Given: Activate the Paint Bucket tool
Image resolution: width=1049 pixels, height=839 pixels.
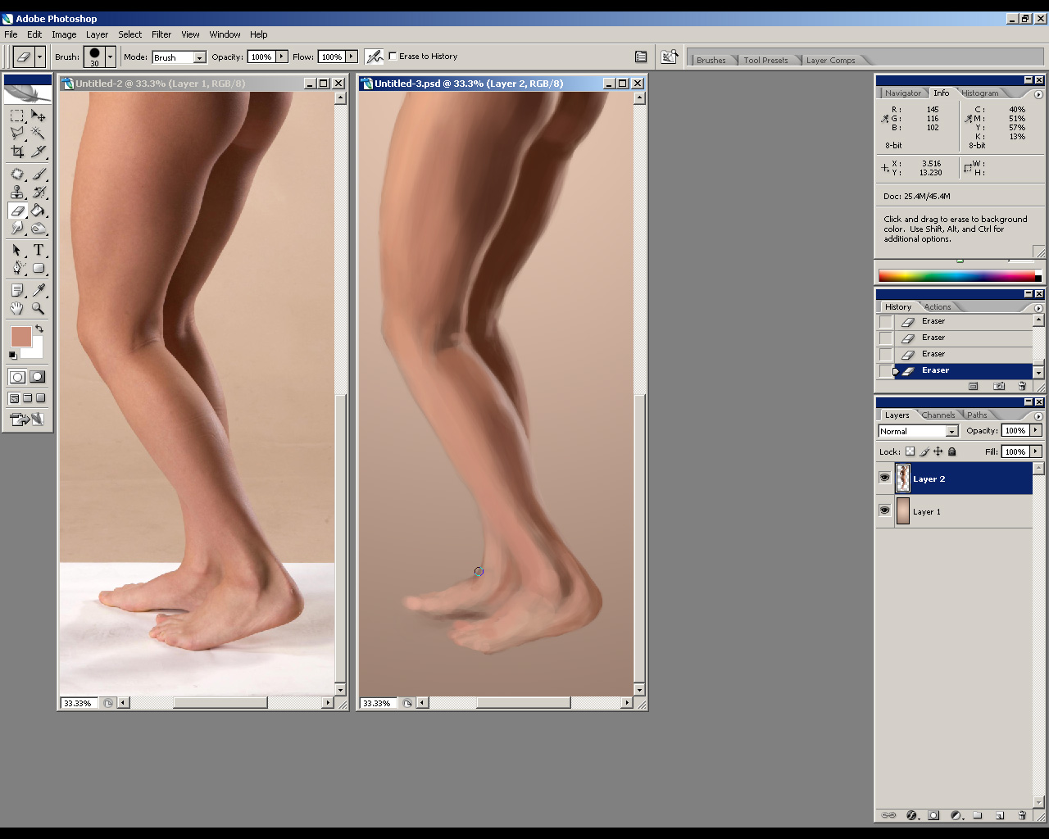Looking at the screenshot, I should click(x=38, y=211).
